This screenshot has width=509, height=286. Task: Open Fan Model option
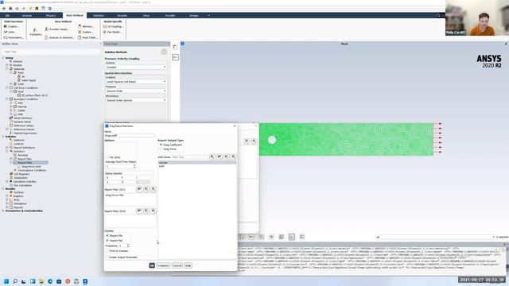click(x=112, y=32)
